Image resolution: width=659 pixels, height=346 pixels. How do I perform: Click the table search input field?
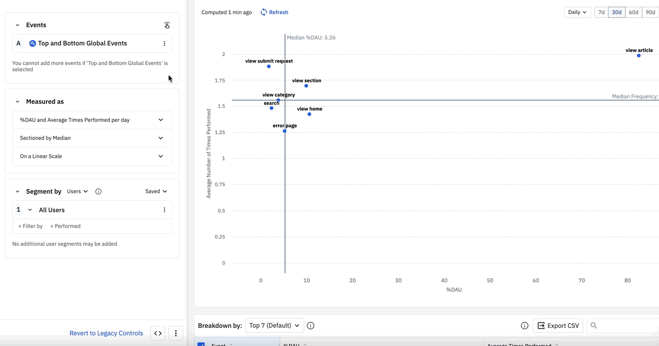(621, 325)
